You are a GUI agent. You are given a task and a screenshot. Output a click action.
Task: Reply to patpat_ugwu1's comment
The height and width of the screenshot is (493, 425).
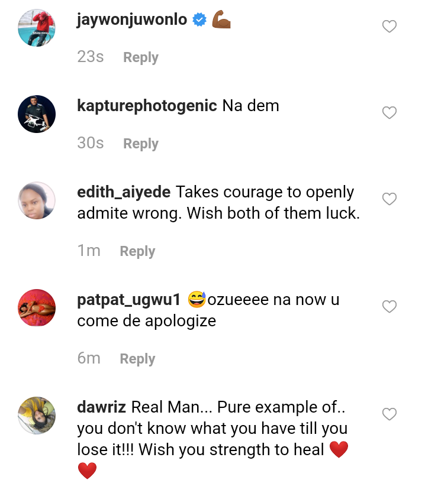(x=137, y=359)
